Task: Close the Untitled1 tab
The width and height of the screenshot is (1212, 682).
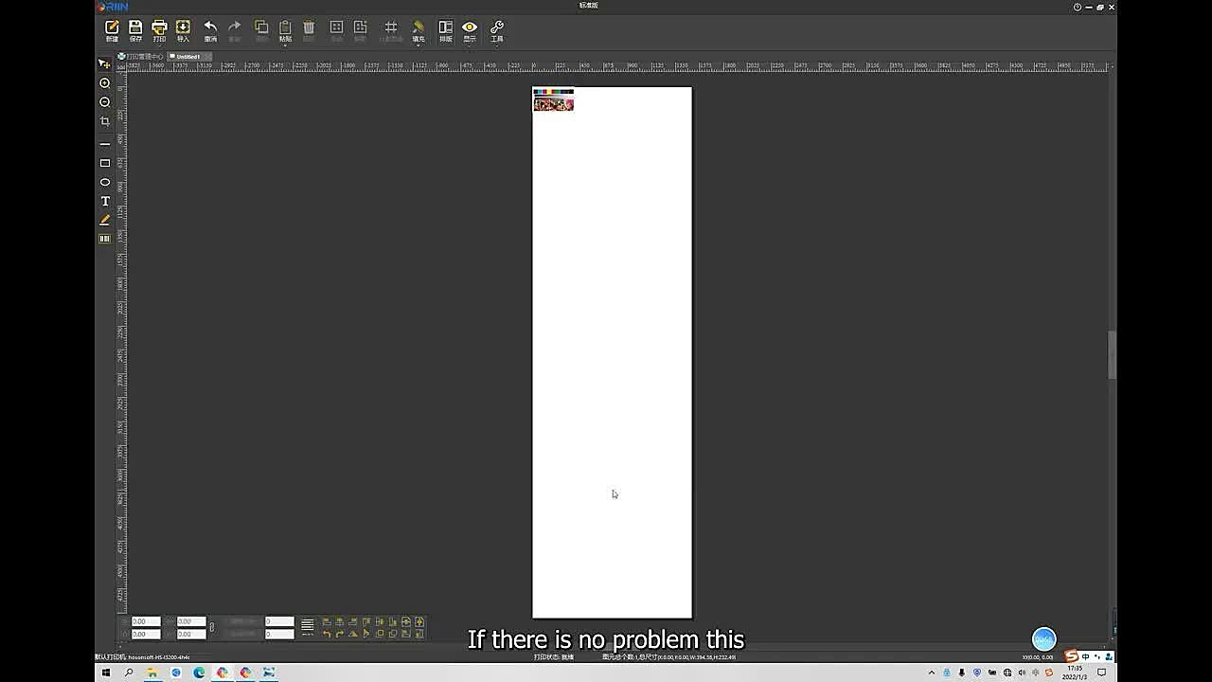Action: tap(207, 57)
